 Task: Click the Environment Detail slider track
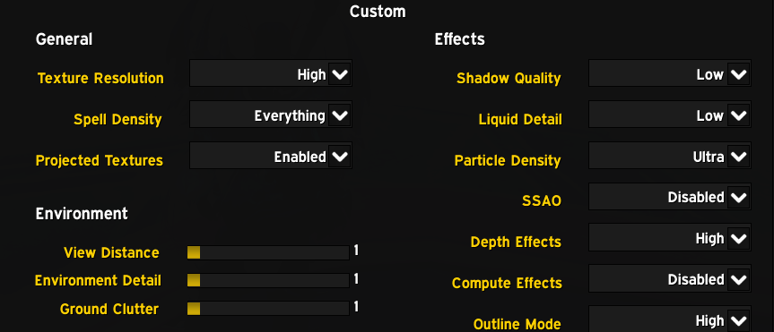[268, 280]
